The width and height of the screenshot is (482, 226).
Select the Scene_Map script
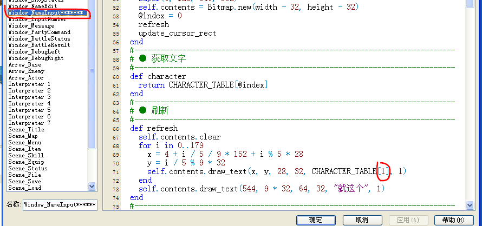tap(23, 136)
